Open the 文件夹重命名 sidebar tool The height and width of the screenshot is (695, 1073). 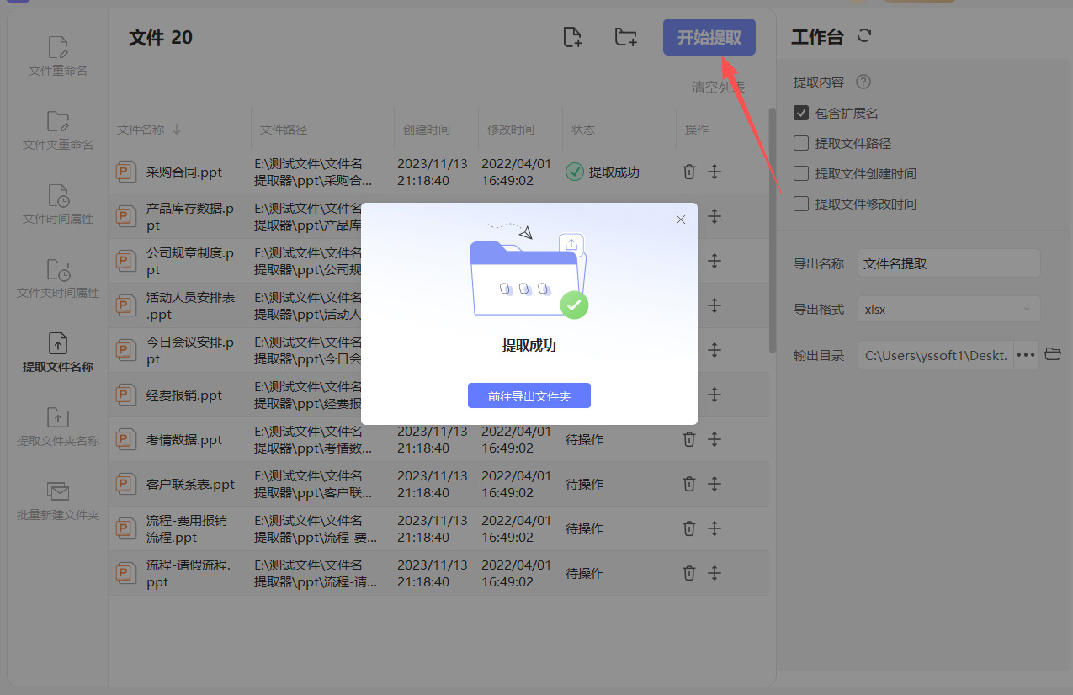click(x=58, y=130)
